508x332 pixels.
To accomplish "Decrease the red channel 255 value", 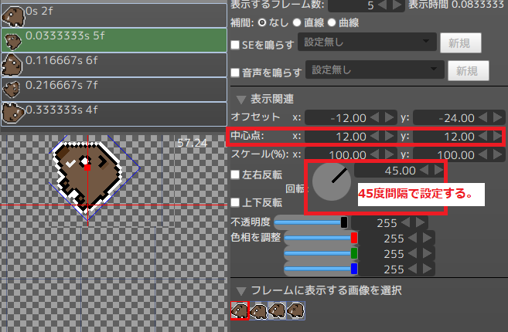I will pos(413,238).
